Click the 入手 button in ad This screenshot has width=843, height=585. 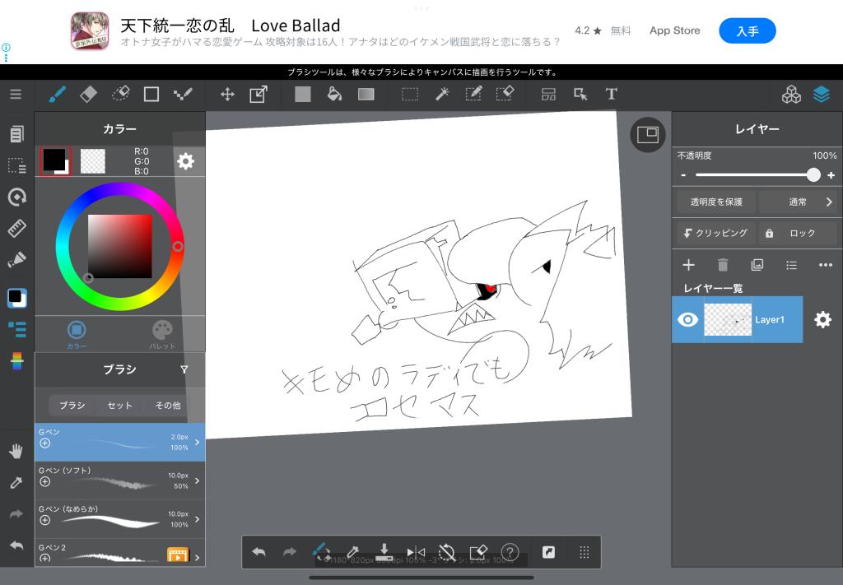point(747,31)
